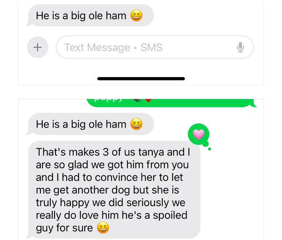
Task: Select the 'That's makes 3 of us' message
Action: pos(114,190)
